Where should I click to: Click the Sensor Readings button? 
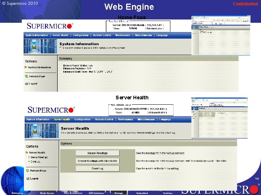pyautogui.click(x=98, y=153)
